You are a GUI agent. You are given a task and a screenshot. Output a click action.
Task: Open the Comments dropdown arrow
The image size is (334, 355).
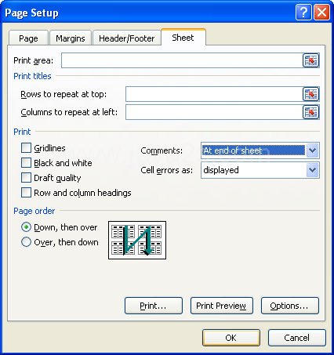click(312, 150)
